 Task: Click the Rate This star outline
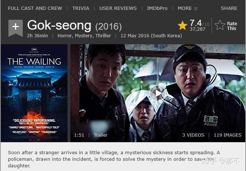coord(220,25)
